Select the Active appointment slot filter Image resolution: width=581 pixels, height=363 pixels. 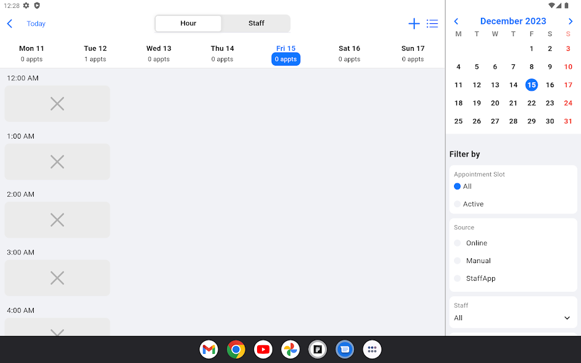(x=457, y=204)
